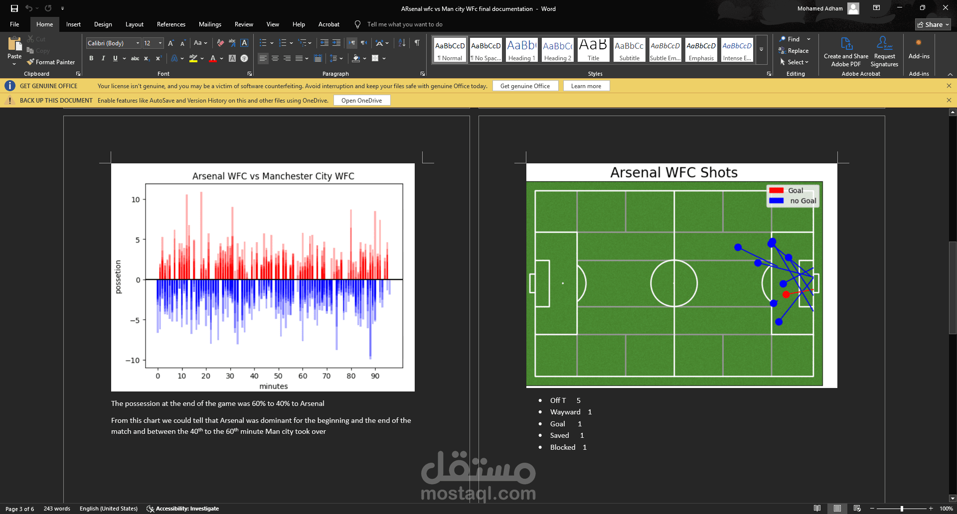The image size is (957, 514).
Task: Align the paragraph to the right
Action: point(287,58)
